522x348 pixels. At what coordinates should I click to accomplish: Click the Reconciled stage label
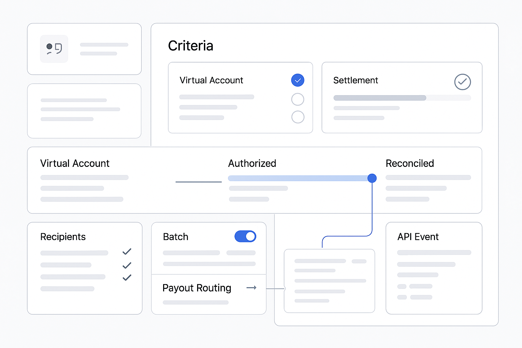tap(410, 163)
